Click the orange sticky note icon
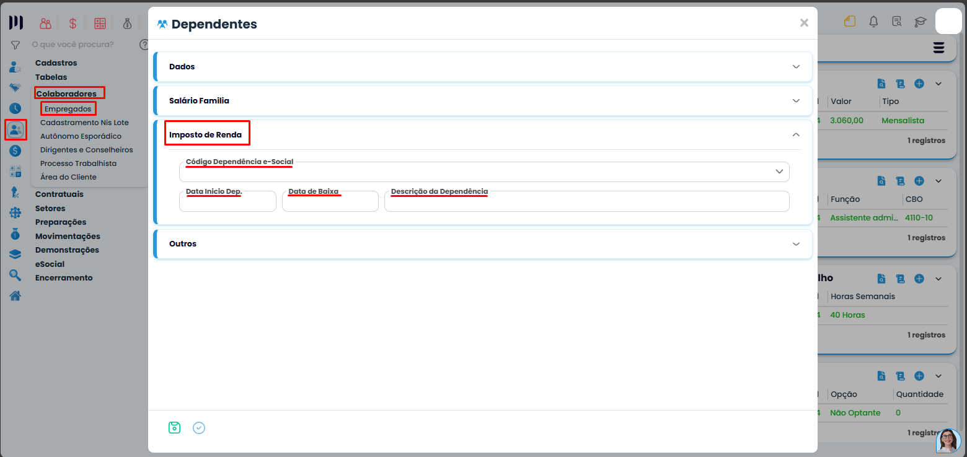This screenshot has height=457, width=967. coord(849,22)
